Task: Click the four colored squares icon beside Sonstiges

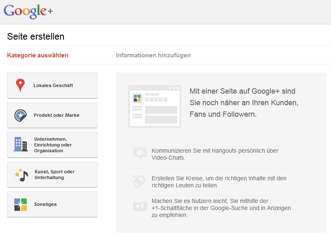Action: coord(21,205)
